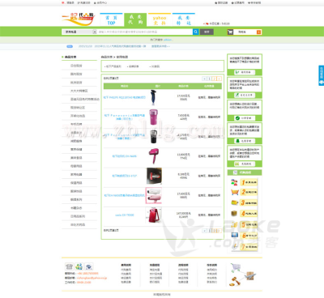Click the gray search button beside magnifier
The width and height of the screenshot is (324, 298).
[x=207, y=32]
